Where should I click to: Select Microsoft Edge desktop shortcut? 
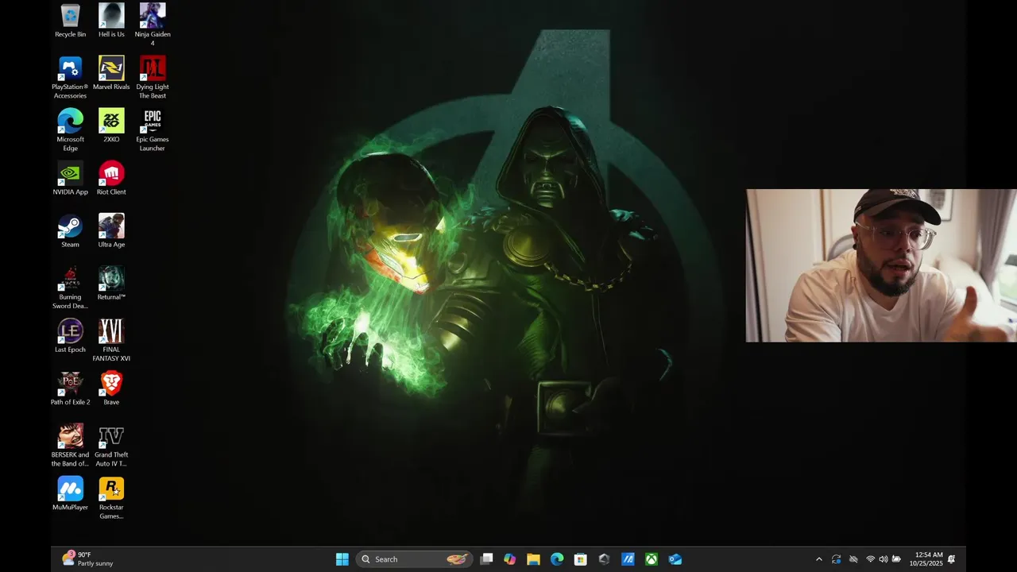(70, 129)
